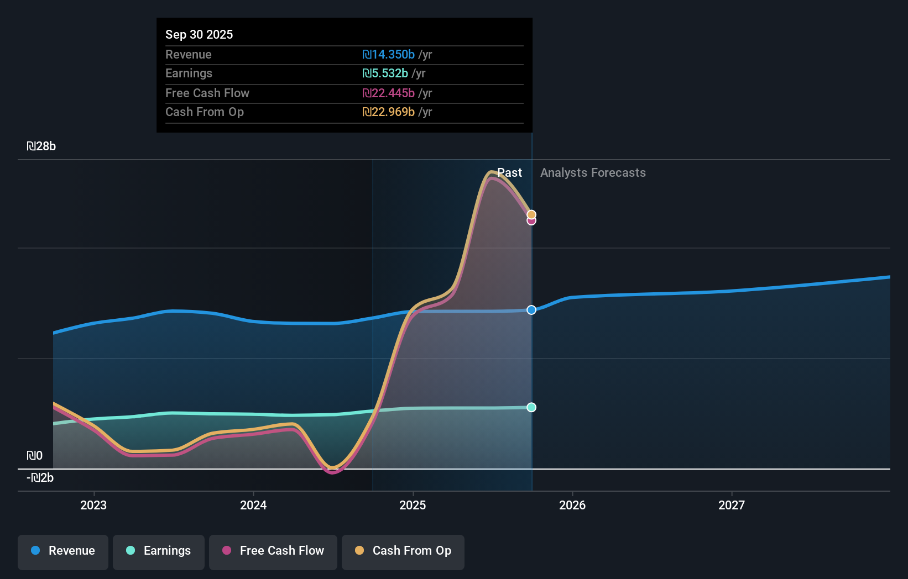The image size is (908, 579).
Task: Toggle the Earnings legend button
Action: click(159, 552)
